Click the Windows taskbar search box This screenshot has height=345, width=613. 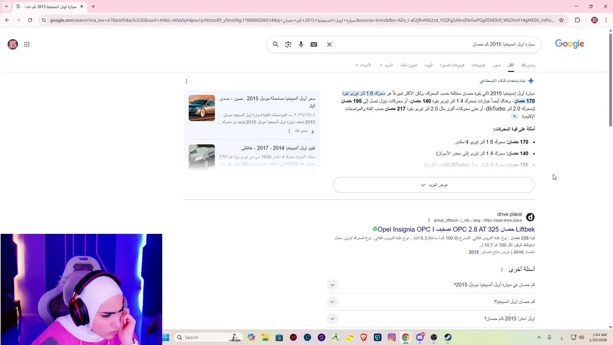point(208,337)
